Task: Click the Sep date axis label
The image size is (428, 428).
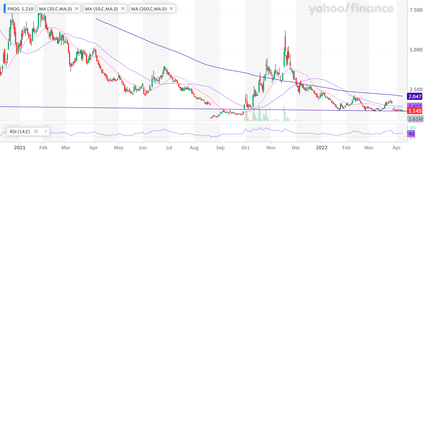Action: tap(220, 148)
